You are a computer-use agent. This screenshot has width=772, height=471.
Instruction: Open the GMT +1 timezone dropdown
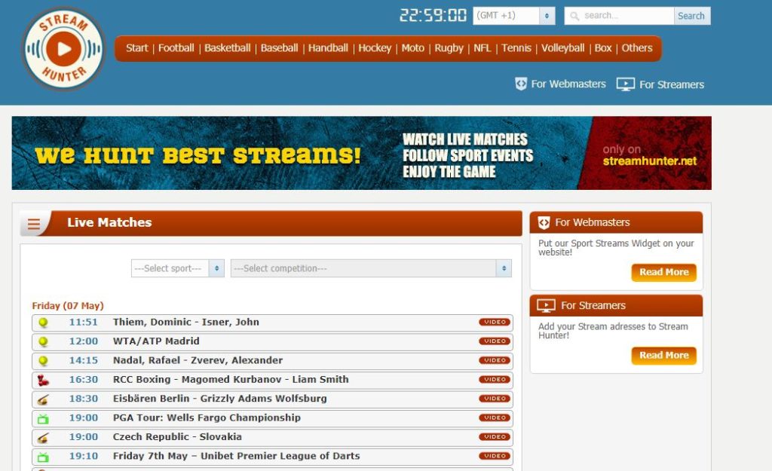[513, 16]
